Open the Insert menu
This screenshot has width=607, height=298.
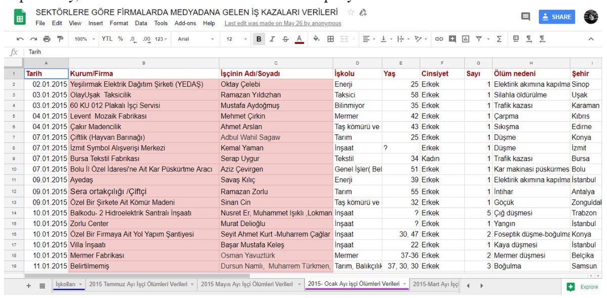click(96, 23)
